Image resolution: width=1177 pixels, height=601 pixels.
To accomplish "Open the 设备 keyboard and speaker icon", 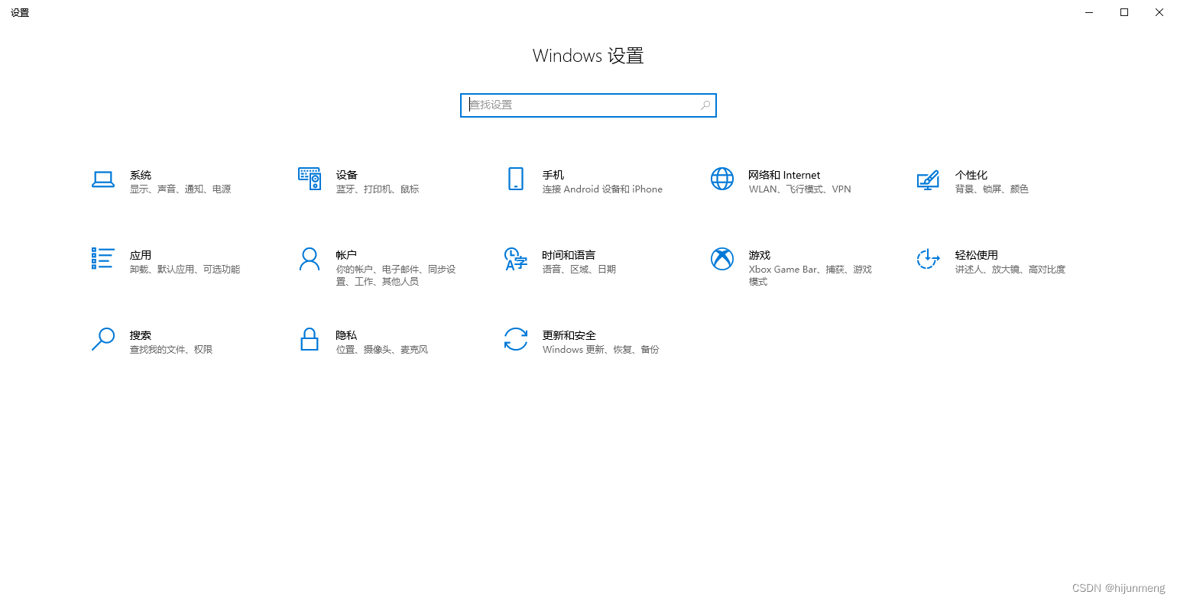I will 310,179.
